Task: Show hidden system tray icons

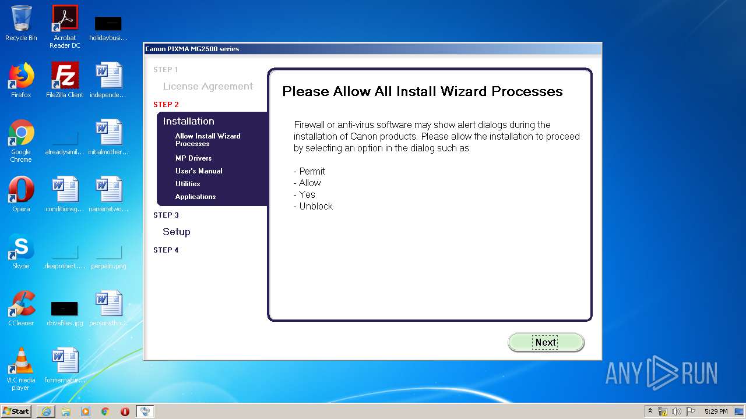Action: (x=650, y=411)
